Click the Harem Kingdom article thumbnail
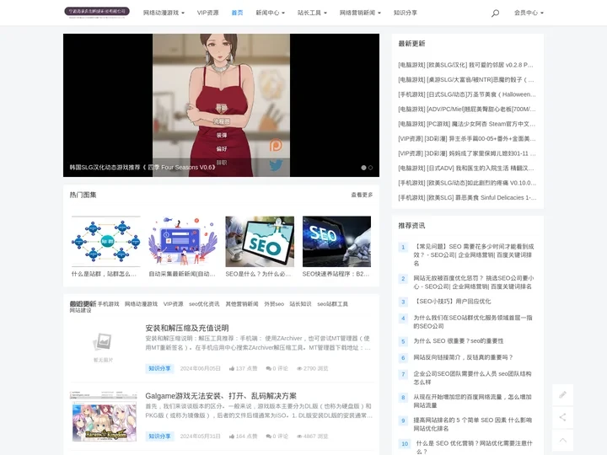The width and height of the screenshot is (607, 455). (x=104, y=417)
